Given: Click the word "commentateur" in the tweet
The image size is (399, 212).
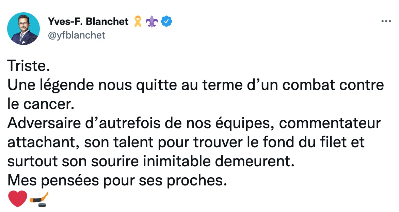Looking at the screenshot, I should pos(330,123).
